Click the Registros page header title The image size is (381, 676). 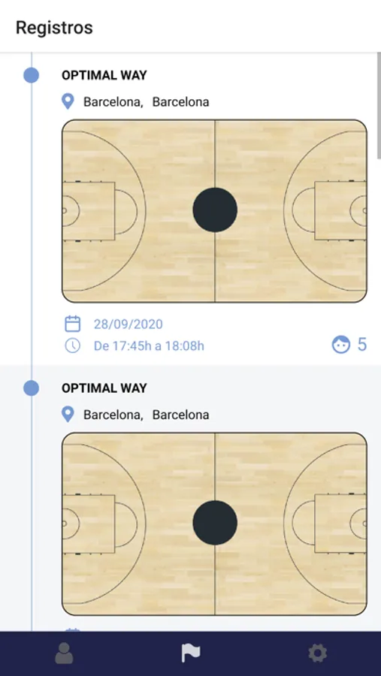coord(54,28)
